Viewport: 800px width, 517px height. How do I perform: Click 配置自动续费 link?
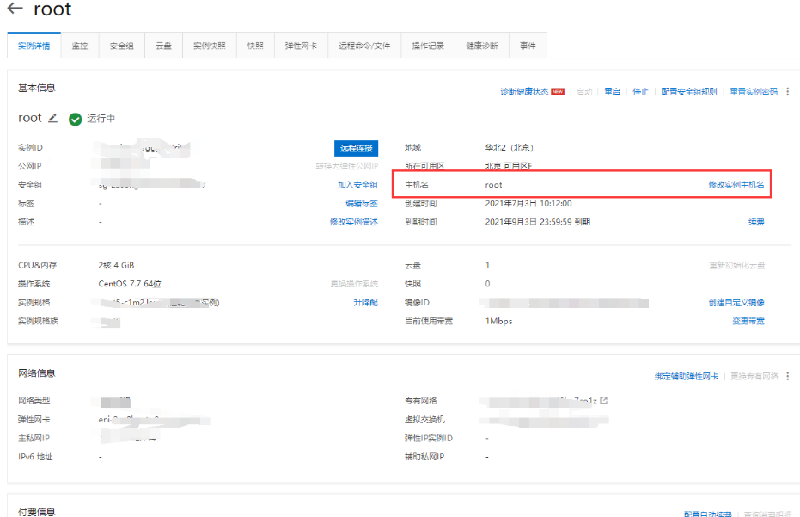[708, 514]
